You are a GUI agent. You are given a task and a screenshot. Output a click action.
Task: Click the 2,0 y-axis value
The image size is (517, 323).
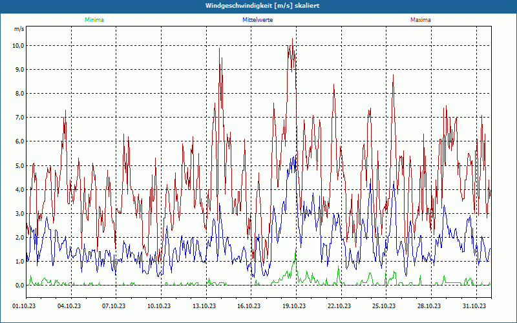(x=20, y=237)
